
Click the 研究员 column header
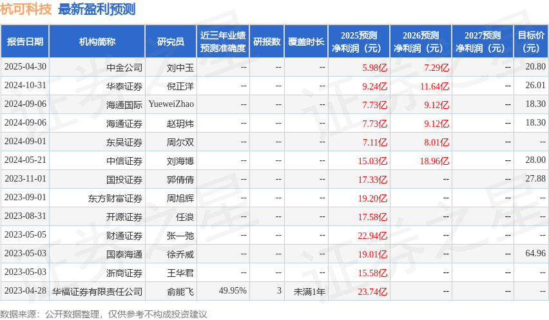tap(171, 42)
